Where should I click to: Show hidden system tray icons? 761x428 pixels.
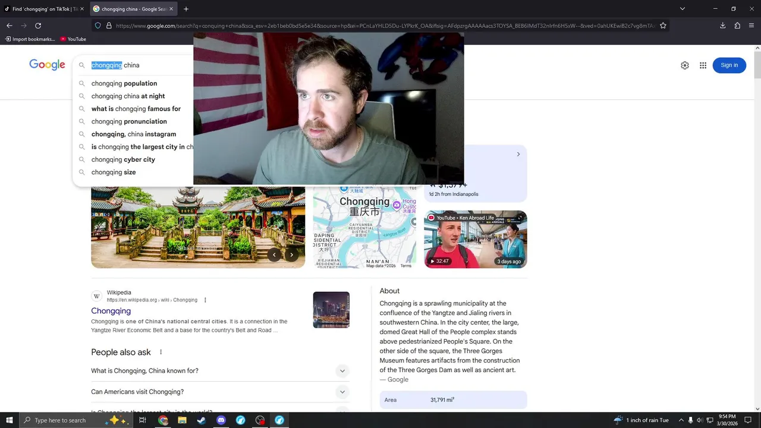[x=681, y=420]
